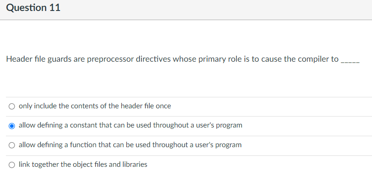Click the selected 'defining a constant' radio button

point(11,126)
